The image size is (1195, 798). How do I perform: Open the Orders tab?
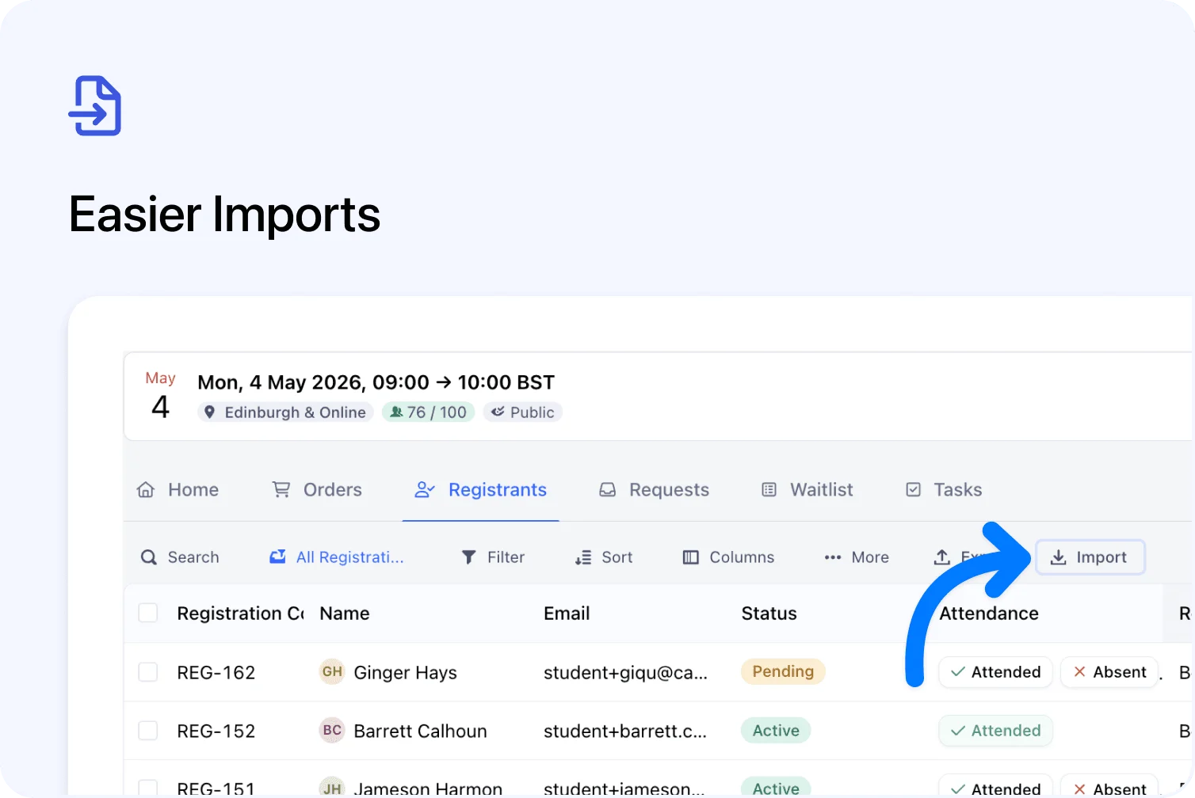click(x=317, y=490)
